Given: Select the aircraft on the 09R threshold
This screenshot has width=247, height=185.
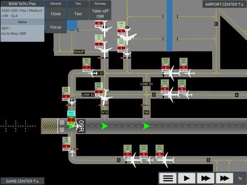Looking at the screenshot, I should [77, 126].
